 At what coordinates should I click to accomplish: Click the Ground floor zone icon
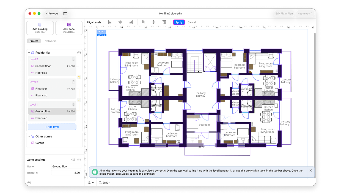pyautogui.click(x=32, y=111)
